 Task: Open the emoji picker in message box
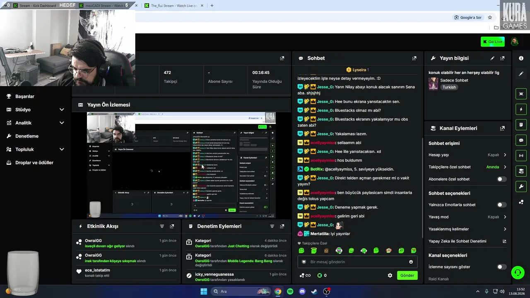411,262
